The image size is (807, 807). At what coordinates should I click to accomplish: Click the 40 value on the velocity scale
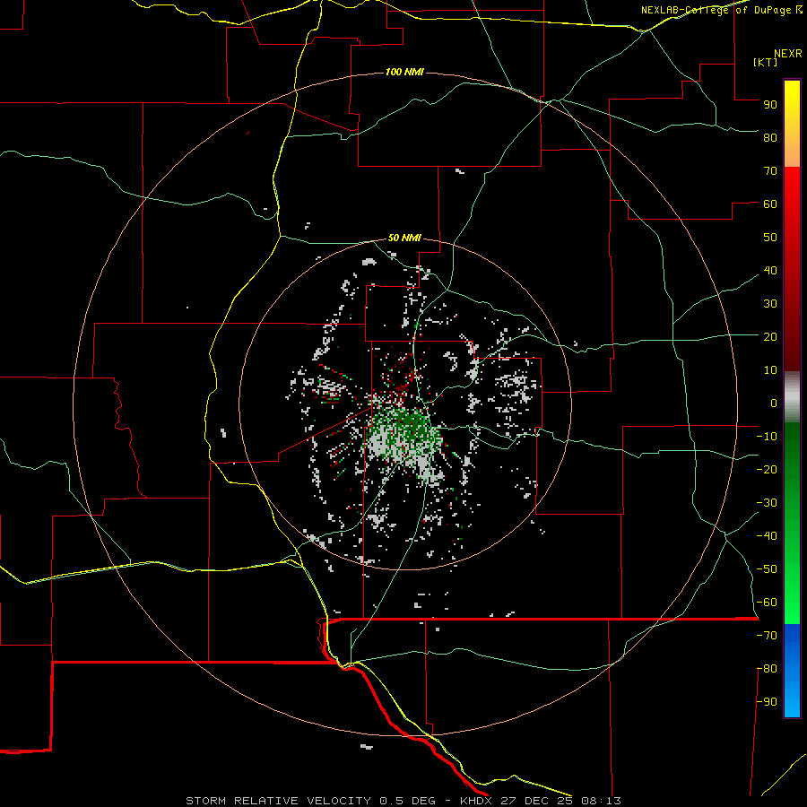click(770, 270)
